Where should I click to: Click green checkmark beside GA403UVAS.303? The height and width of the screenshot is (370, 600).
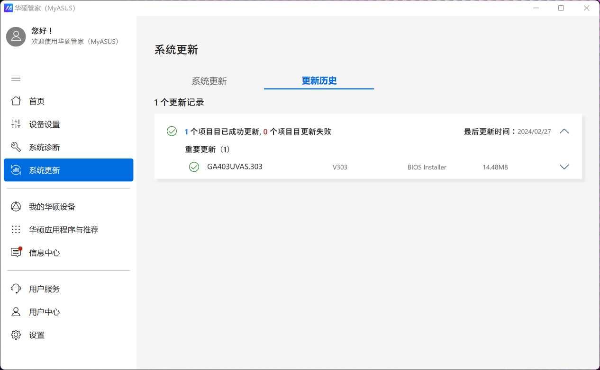point(194,167)
